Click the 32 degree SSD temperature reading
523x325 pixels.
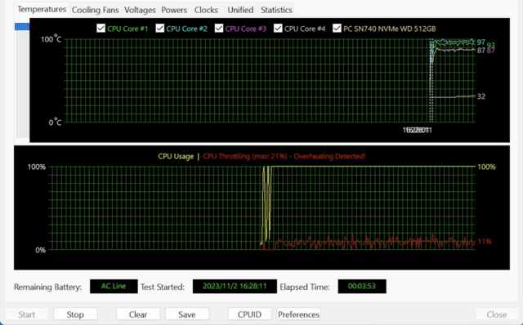[481, 96]
